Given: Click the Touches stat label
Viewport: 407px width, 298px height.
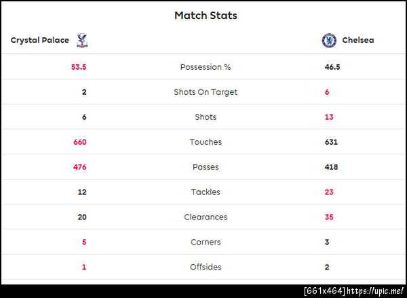Looking at the screenshot, I should coord(206,142).
